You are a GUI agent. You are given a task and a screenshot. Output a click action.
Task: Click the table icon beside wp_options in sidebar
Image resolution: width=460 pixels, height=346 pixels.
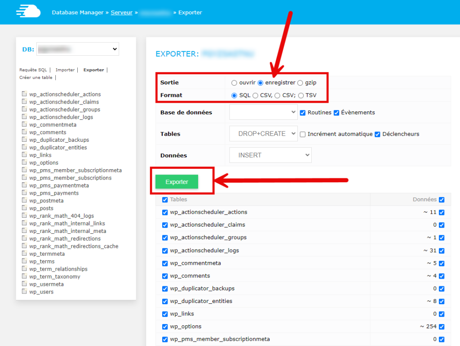point(24,162)
